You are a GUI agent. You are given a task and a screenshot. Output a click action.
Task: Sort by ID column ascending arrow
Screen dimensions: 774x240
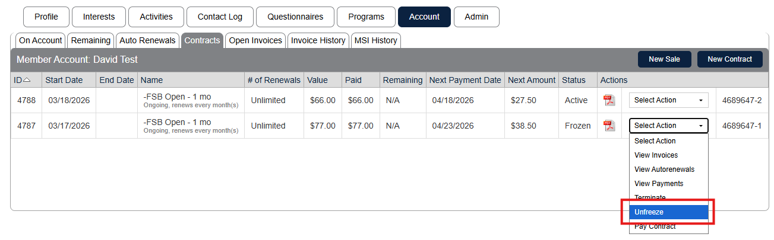(27, 80)
